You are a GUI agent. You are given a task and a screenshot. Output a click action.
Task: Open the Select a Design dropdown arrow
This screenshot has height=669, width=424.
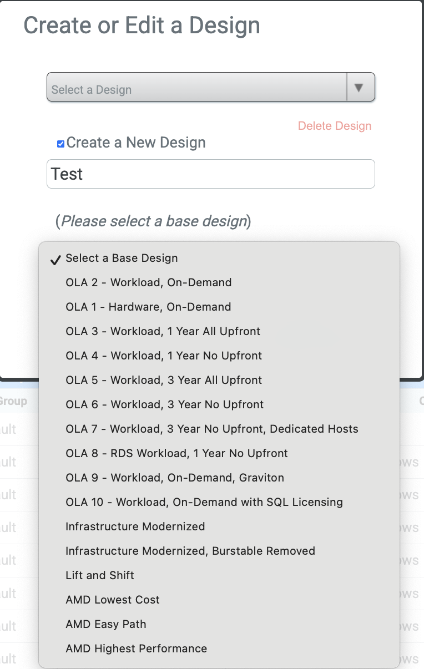pyautogui.click(x=360, y=88)
